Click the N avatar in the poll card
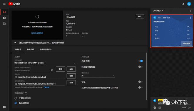The height and width of the screenshot is (111, 194). (155, 18)
